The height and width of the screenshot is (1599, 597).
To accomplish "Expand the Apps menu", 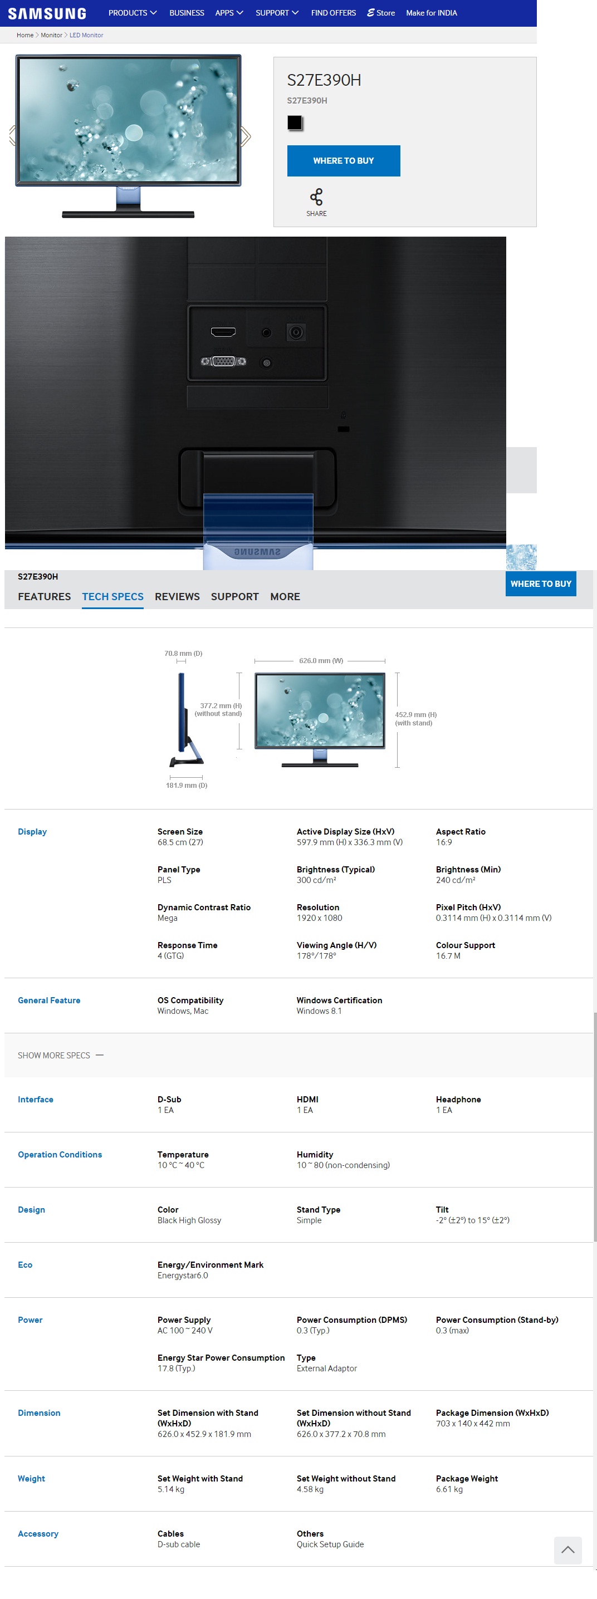I will coord(229,13).
